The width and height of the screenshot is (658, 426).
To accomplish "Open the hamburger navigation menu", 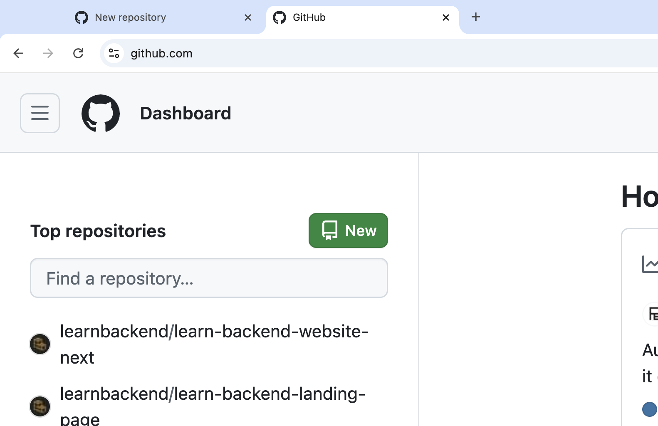I will [40, 113].
